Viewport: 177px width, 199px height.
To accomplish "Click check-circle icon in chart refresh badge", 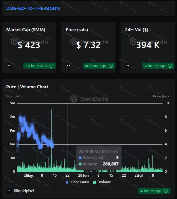I will [166, 191].
